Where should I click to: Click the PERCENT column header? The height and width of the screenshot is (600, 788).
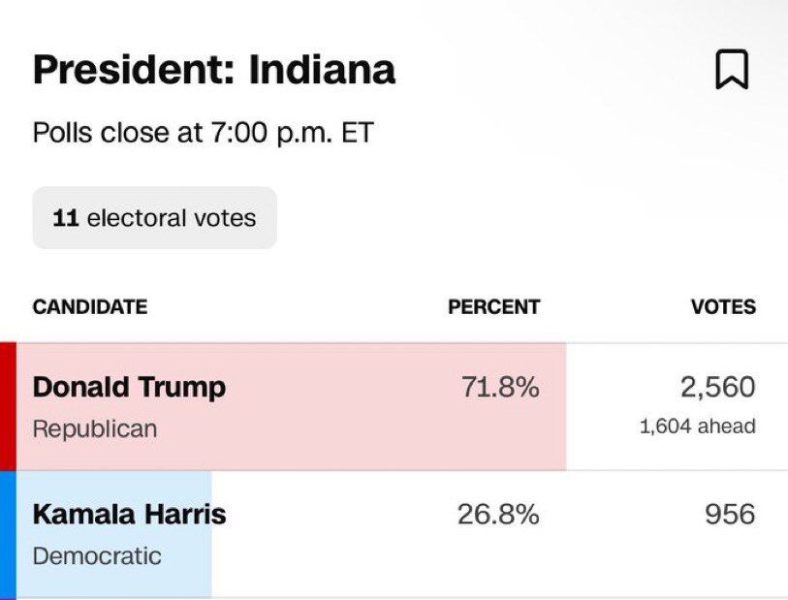click(x=493, y=307)
